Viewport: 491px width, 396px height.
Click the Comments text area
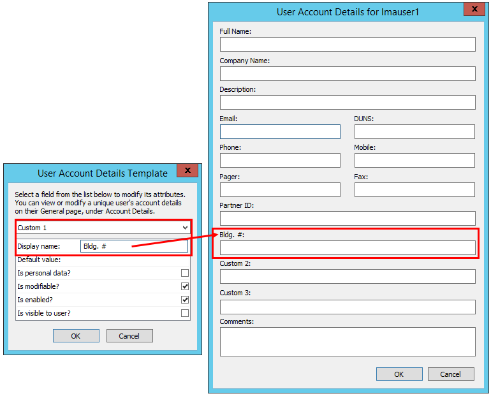348,341
